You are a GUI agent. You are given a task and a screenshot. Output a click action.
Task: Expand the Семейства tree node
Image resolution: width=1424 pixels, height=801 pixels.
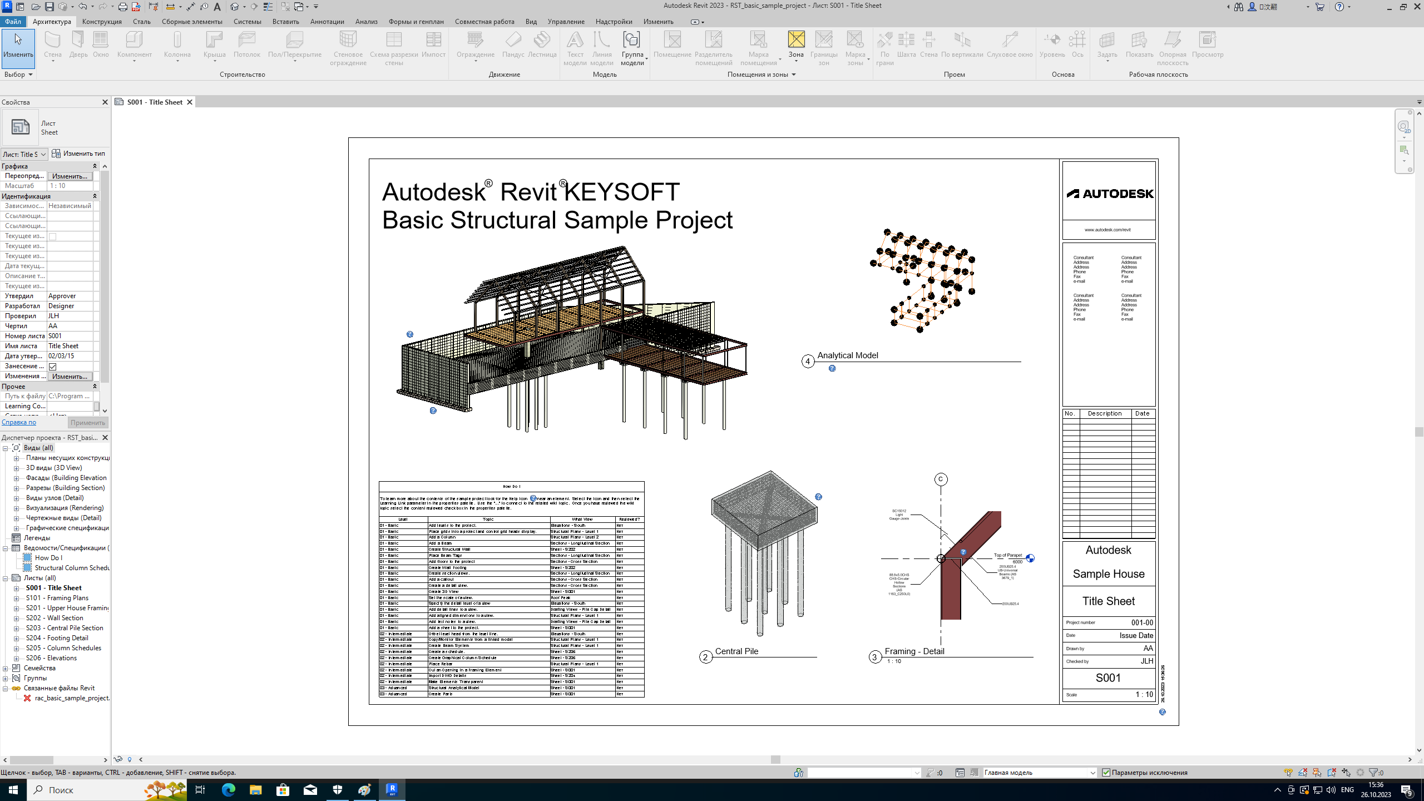pyautogui.click(x=5, y=669)
